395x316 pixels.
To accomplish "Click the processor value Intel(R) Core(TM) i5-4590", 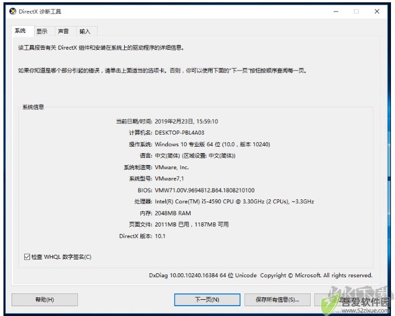I will 234,202.
